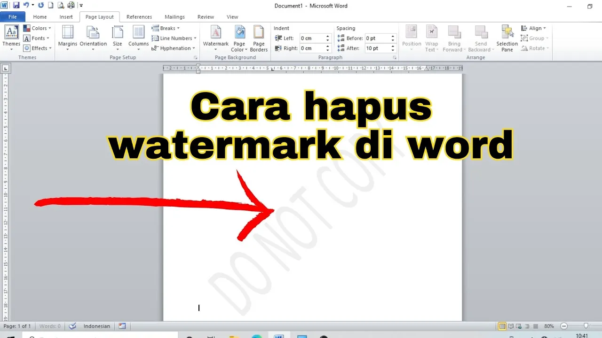Adjust Spacing After with the spinner
Viewport: 602px width, 338px height.
(x=394, y=48)
